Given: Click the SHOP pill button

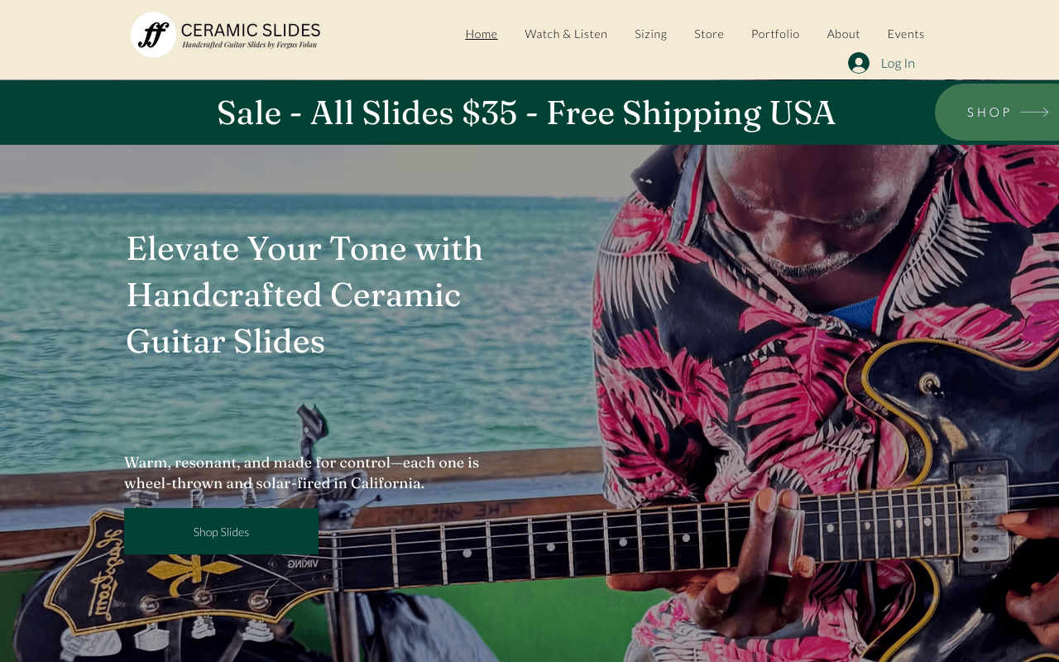Looking at the screenshot, I should (x=997, y=112).
